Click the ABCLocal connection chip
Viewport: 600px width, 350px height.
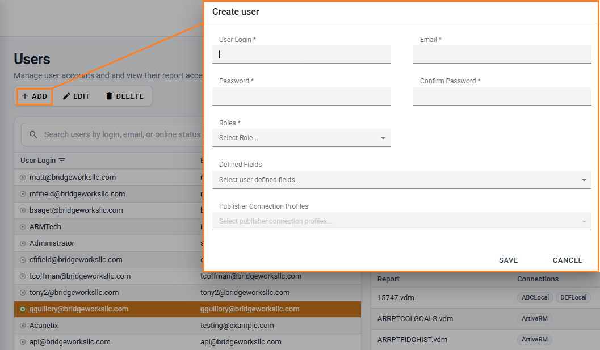(535, 298)
